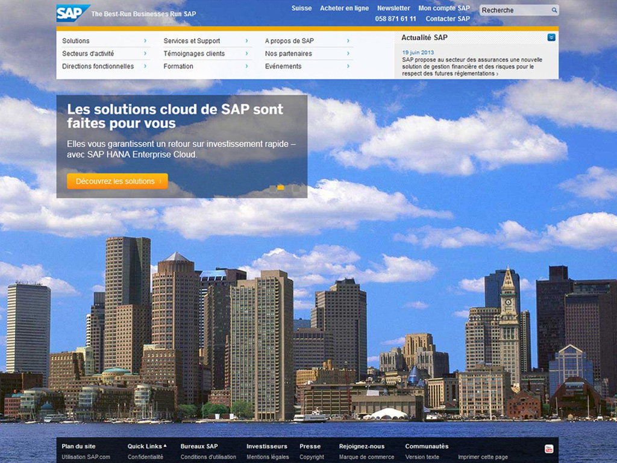
Task: Click the chevron next to Services et Support
Action: point(246,41)
